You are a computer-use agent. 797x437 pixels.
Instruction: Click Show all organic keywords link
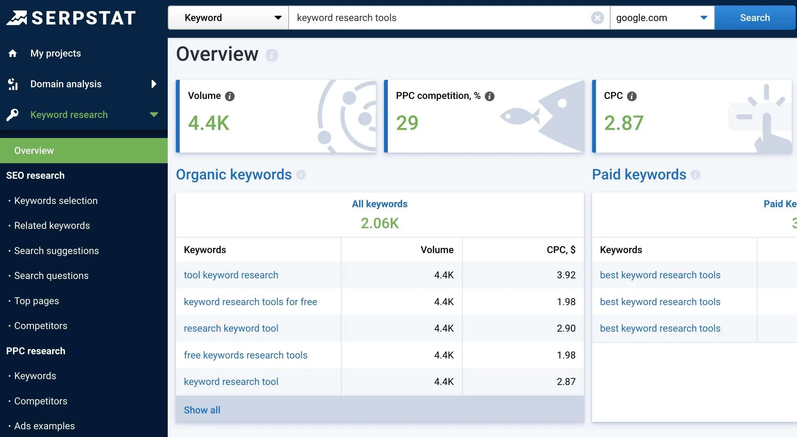coord(202,409)
